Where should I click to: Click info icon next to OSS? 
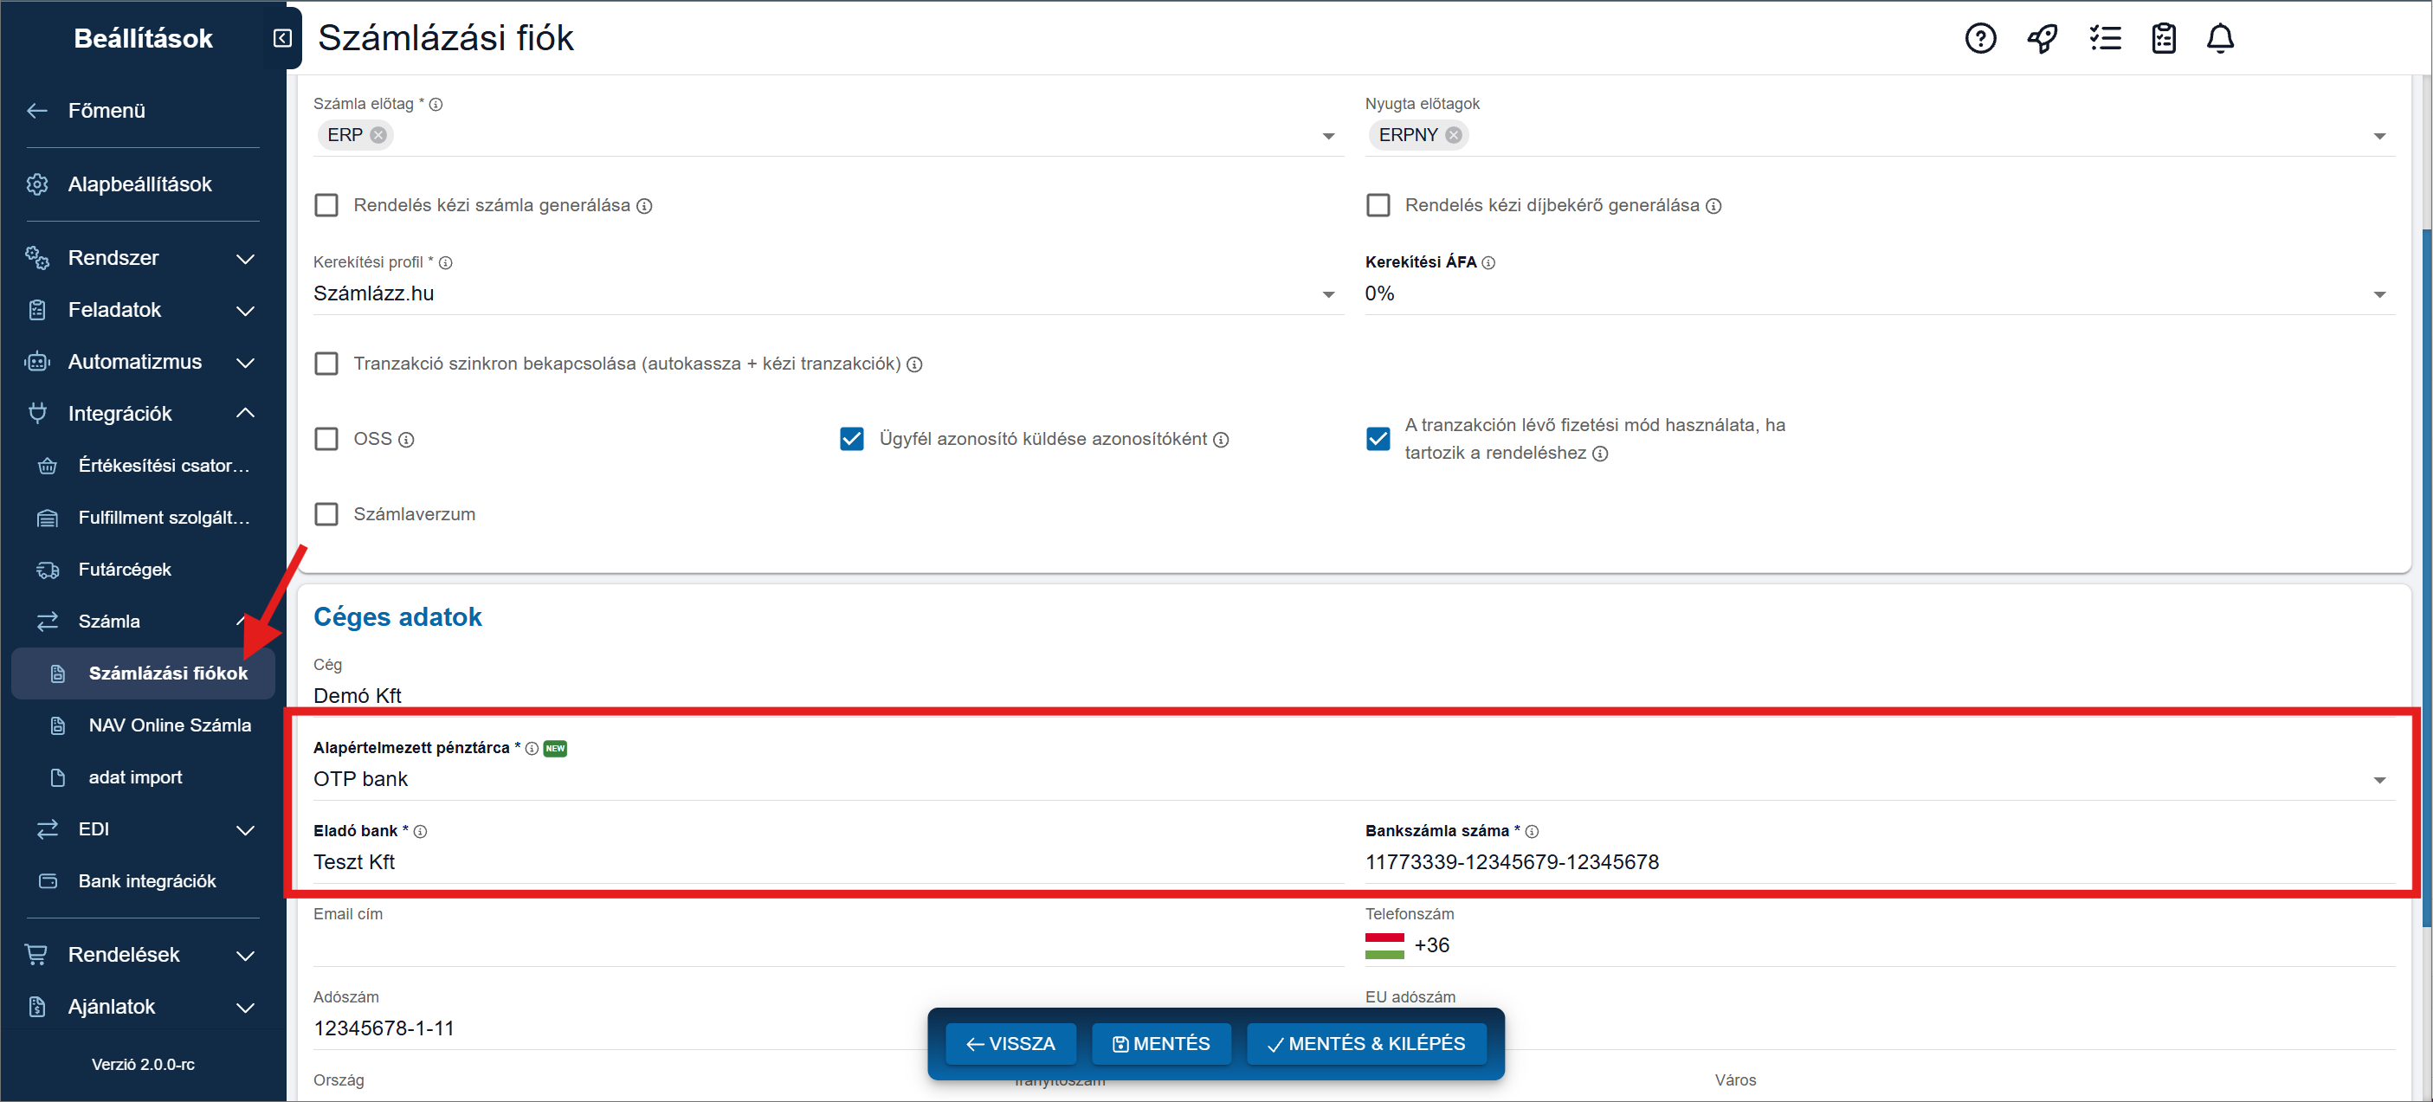(406, 440)
